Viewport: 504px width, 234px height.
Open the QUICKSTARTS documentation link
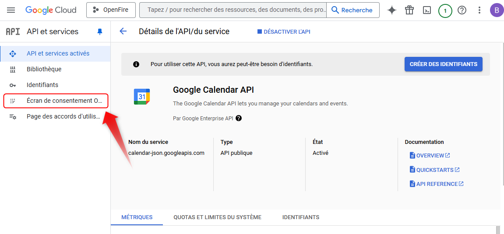point(435,170)
